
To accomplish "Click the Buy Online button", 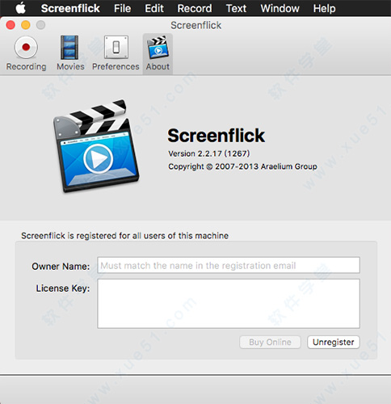I will [x=270, y=342].
